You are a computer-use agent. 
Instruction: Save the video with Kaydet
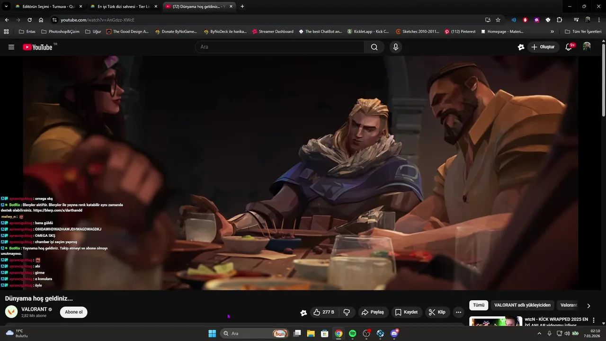pyautogui.click(x=406, y=312)
